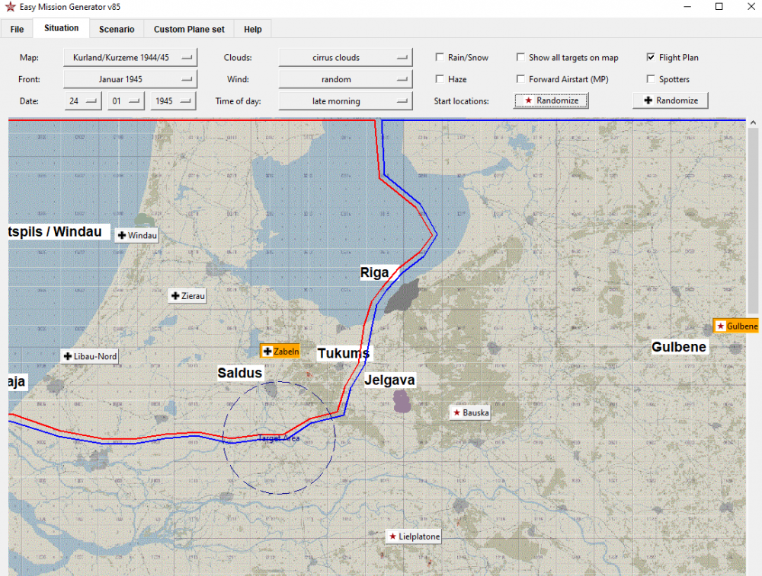Select the Gulbene red star airfield
Image resolution: width=762 pixels, height=576 pixels.
pyautogui.click(x=736, y=326)
